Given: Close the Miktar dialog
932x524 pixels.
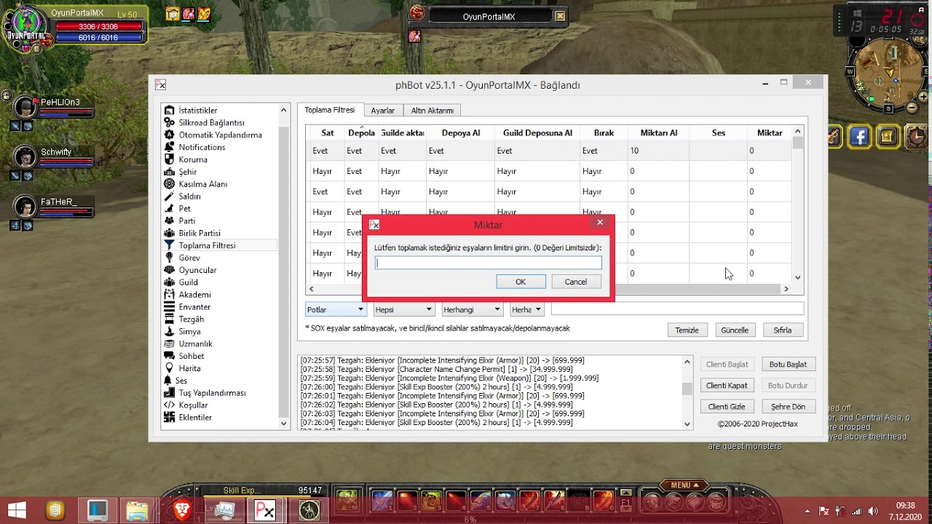Looking at the screenshot, I should tap(600, 223).
